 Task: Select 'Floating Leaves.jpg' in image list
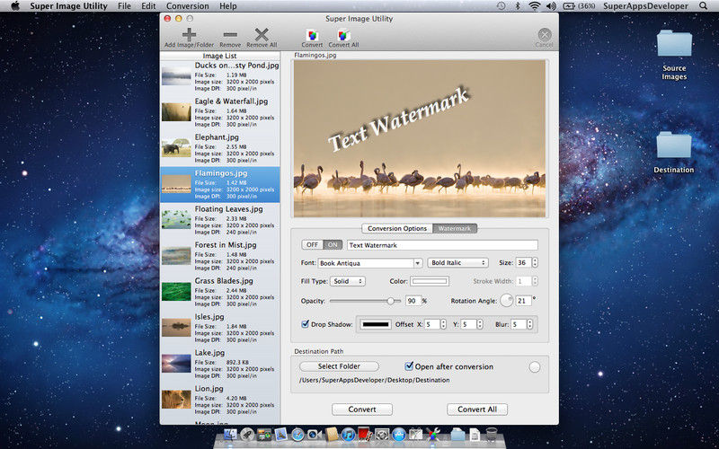point(219,219)
